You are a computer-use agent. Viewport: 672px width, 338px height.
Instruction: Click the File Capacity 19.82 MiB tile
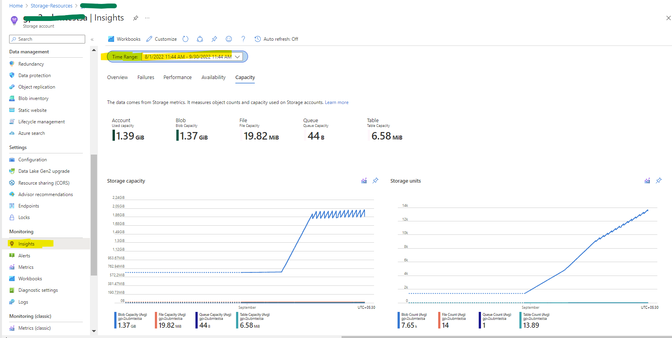pyautogui.click(x=260, y=129)
